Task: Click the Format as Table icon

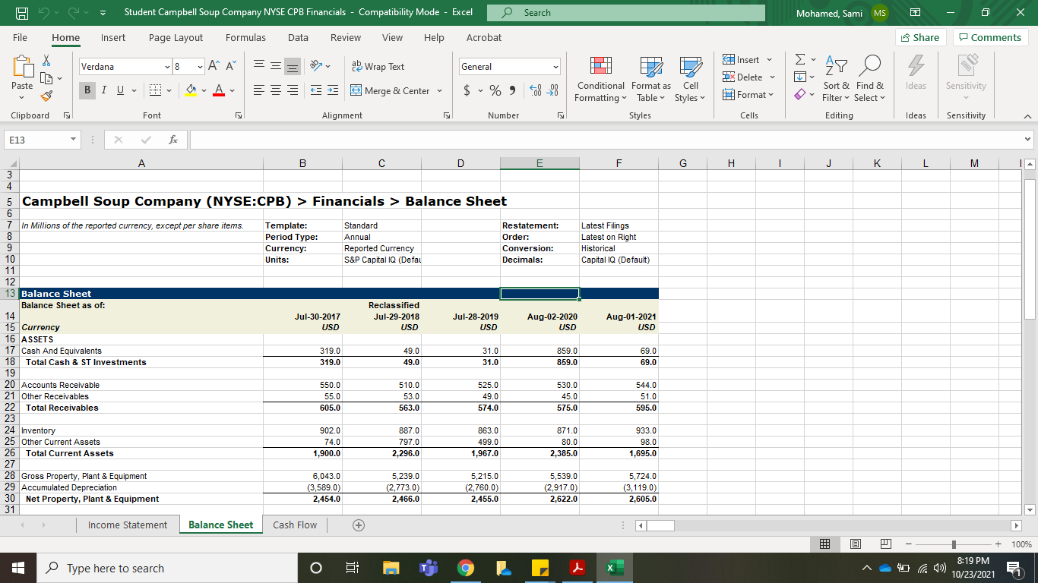Action: tap(650, 79)
